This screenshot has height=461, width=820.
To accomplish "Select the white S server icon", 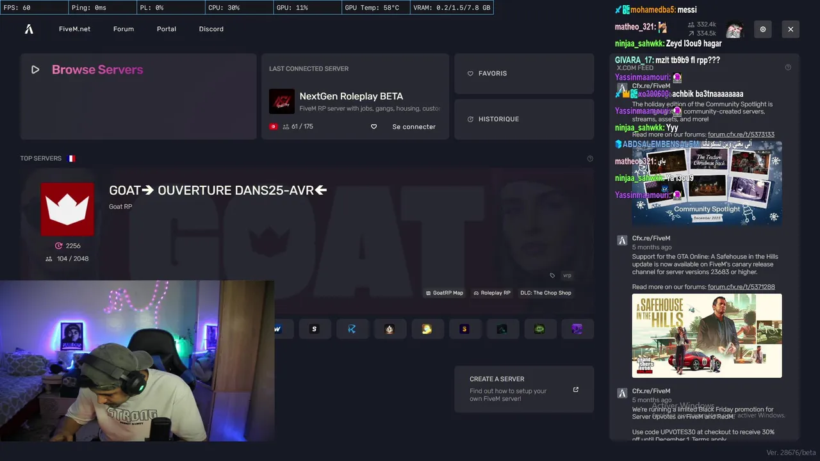I will 314,329.
